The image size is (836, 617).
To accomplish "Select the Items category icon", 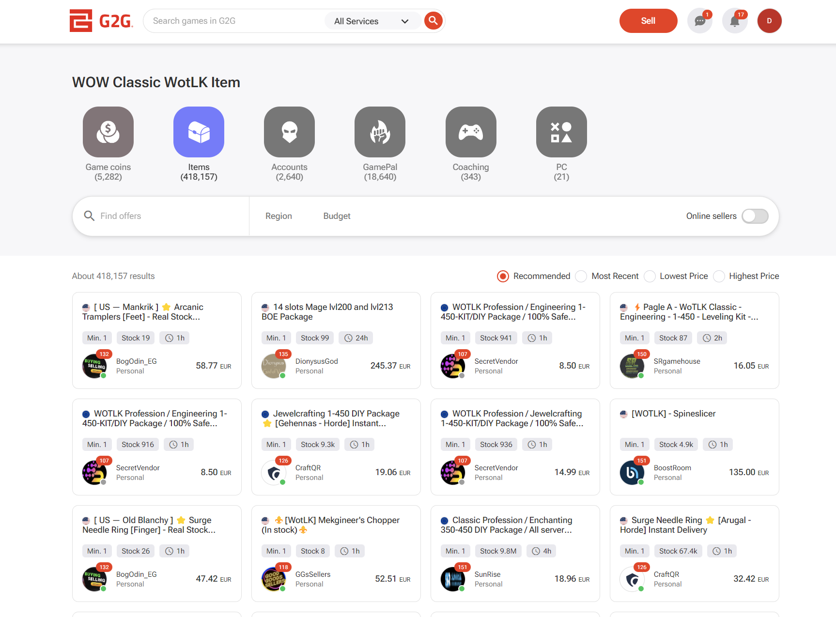I will 199,132.
